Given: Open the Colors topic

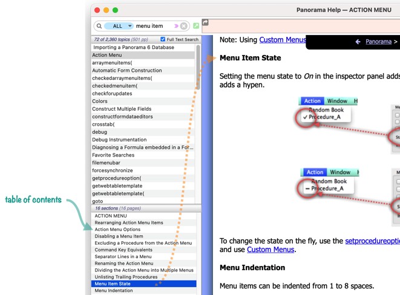Looking at the screenshot, I should coord(143,101).
